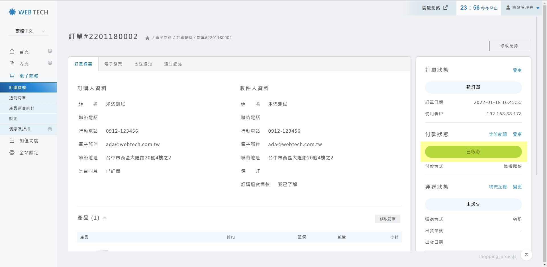Open 加值功能 gift icon menu
The image size is (547, 267).
[x=12, y=140]
